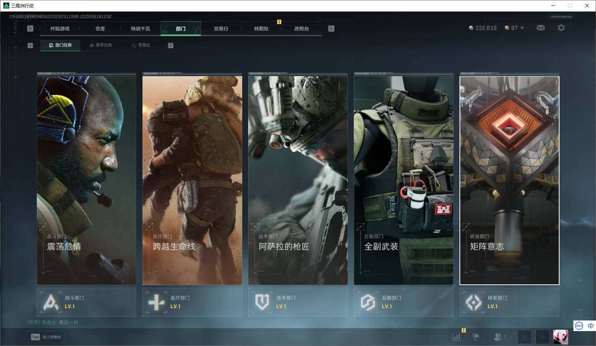Screen dimensions: 596x346
Task: Click the R&D Department diamond icon
Action: pos(474,302)
